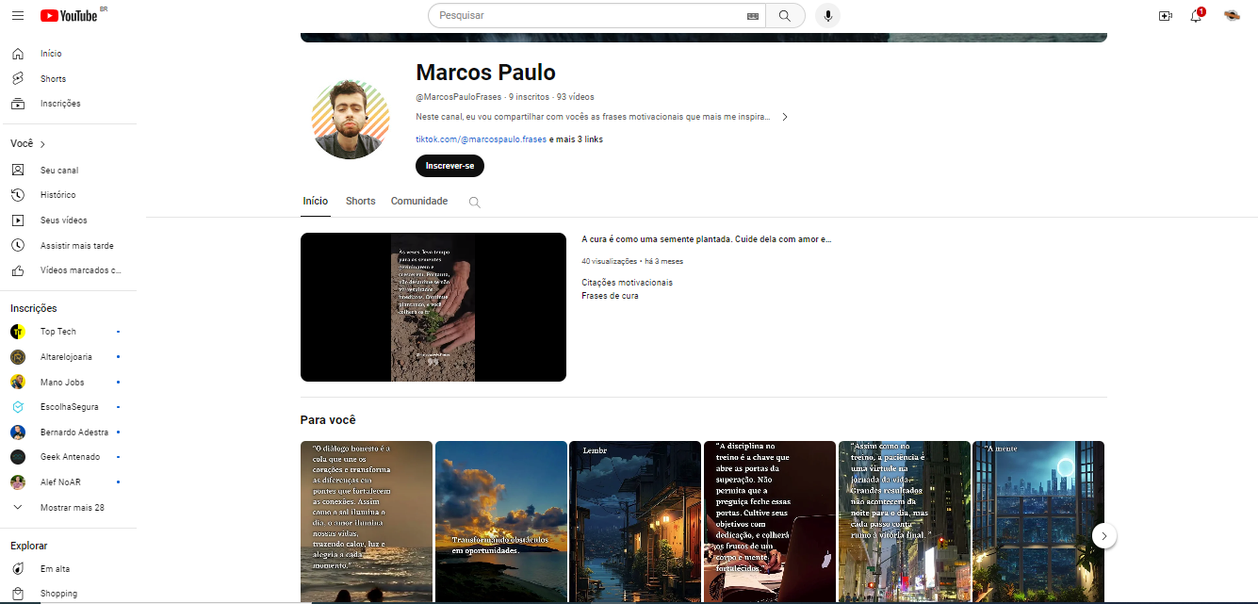The width and height of the screenshot is (1258, 604).
Task: Start voice search with microphone
Action: coord(827,16)
